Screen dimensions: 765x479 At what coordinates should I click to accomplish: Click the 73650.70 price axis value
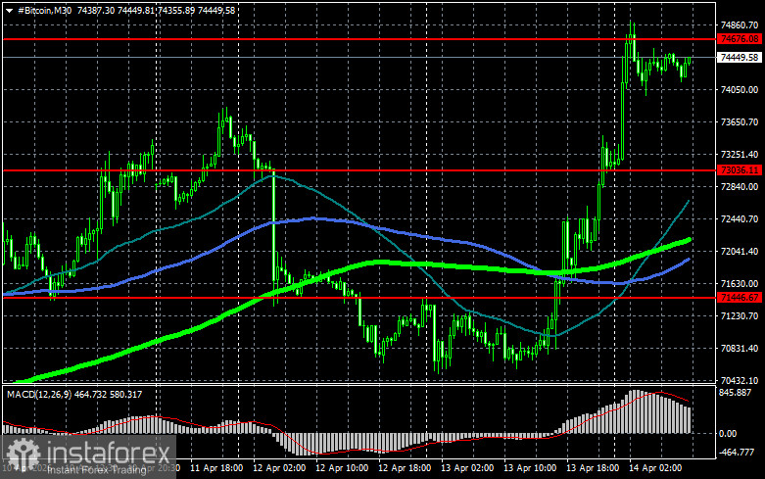(740, 121)
